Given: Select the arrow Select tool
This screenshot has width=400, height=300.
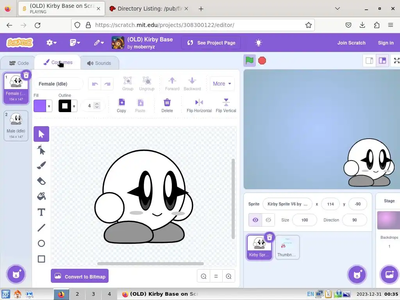Looking at the screenshot, I should point(41,134).
